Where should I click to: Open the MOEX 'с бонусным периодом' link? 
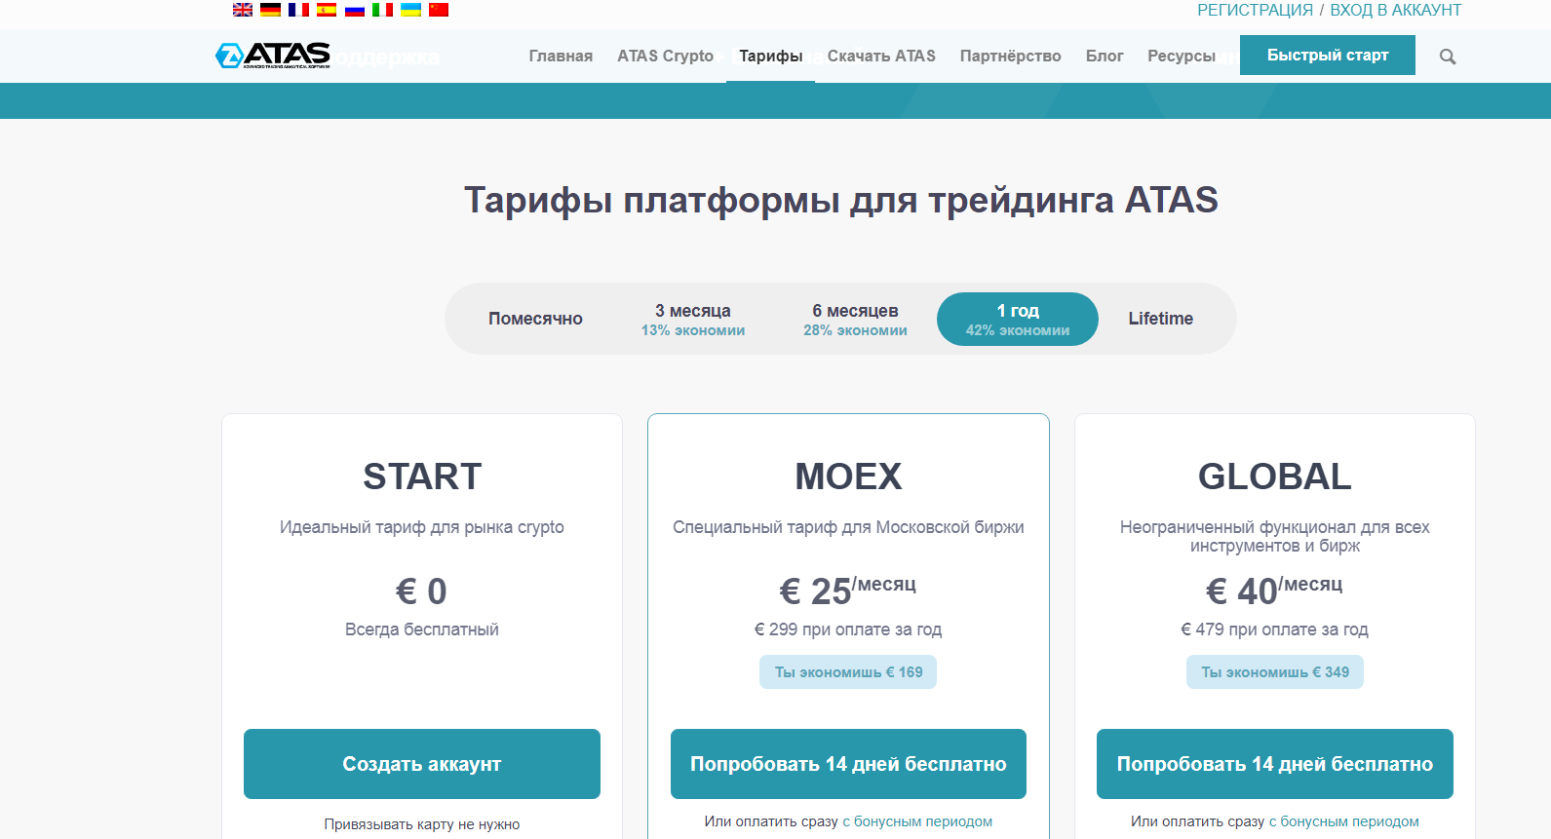coord(917,821)
